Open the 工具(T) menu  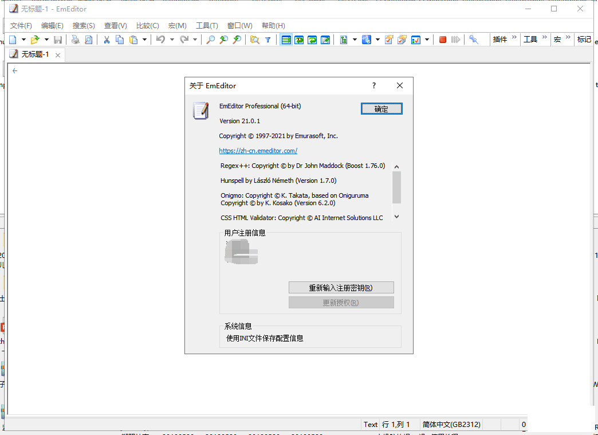[x=207, y=26]
